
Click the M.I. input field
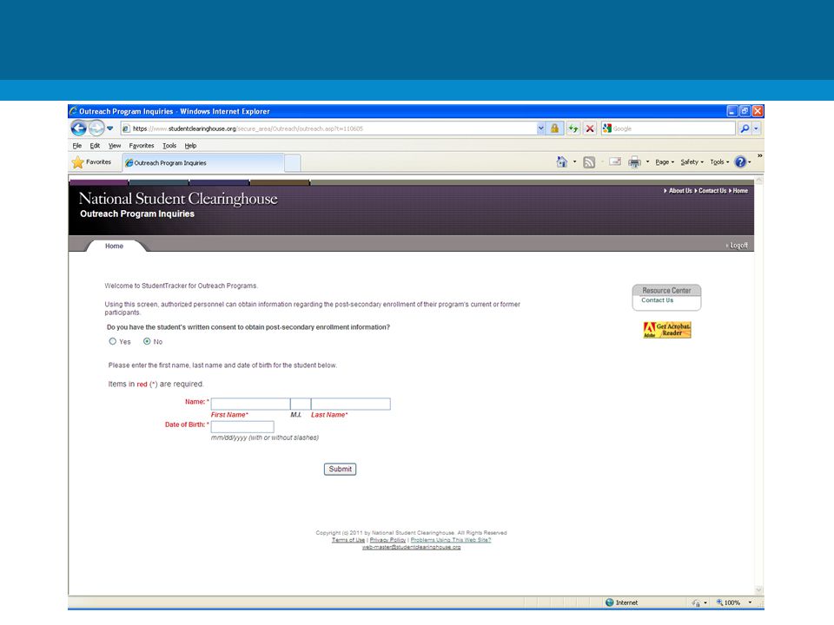(x=301, y=404)
